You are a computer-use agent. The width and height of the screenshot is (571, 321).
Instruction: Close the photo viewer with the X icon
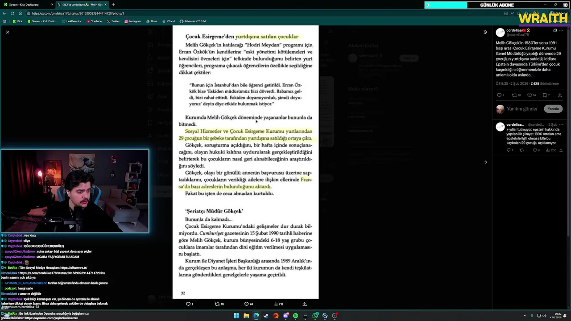point(8,32)
